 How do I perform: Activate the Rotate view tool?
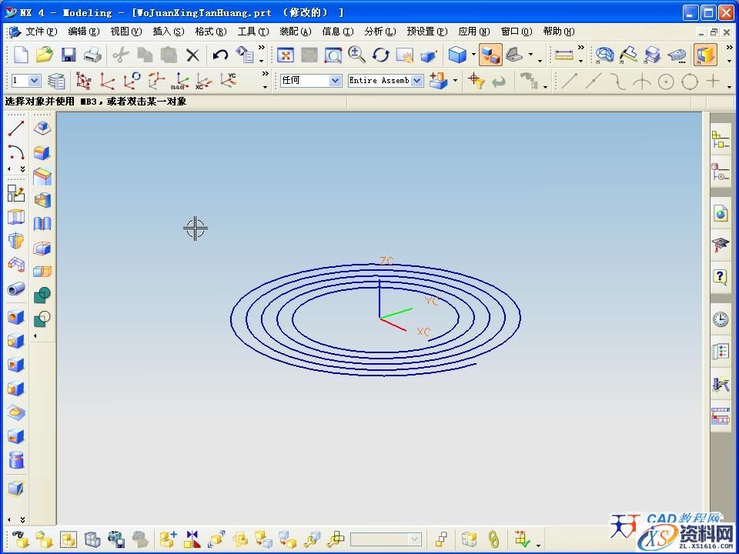pyautogui.click(x=381, y=55)
